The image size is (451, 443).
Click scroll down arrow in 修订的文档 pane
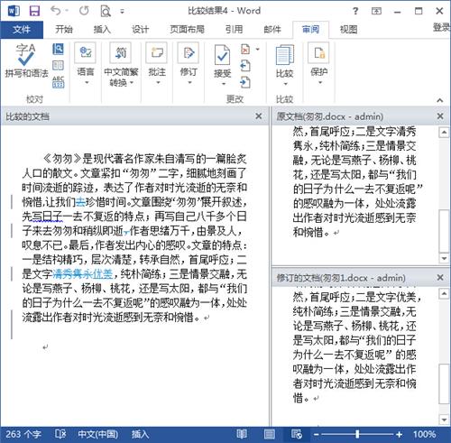click(445, 419)
